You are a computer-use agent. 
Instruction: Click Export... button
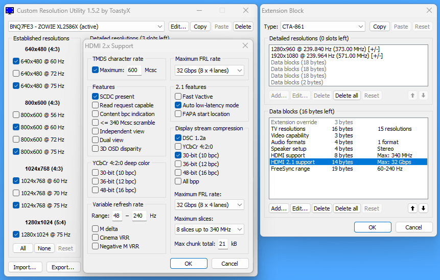(63, 267)
